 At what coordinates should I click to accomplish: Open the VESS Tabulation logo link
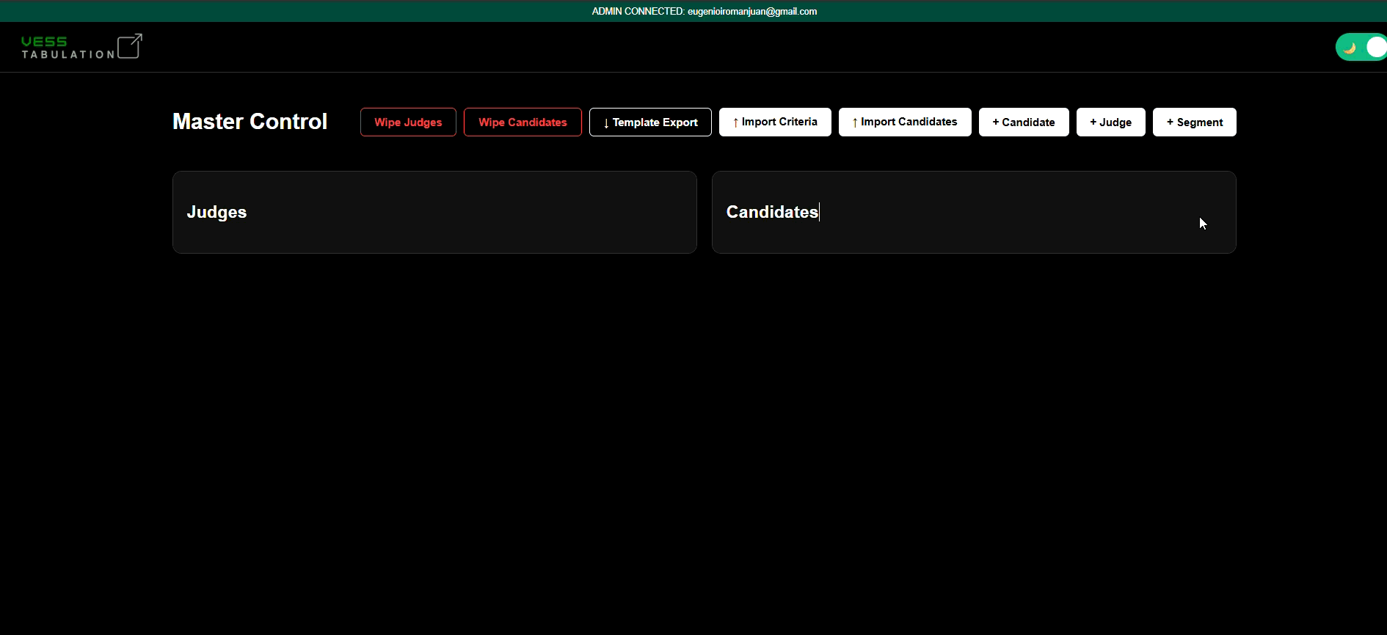pyautogui.click(x=81, y=47)
